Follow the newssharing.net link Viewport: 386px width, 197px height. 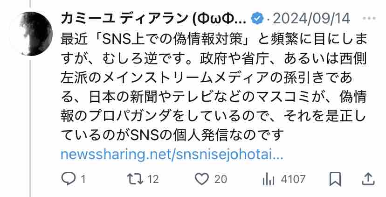tap(172, 155)
